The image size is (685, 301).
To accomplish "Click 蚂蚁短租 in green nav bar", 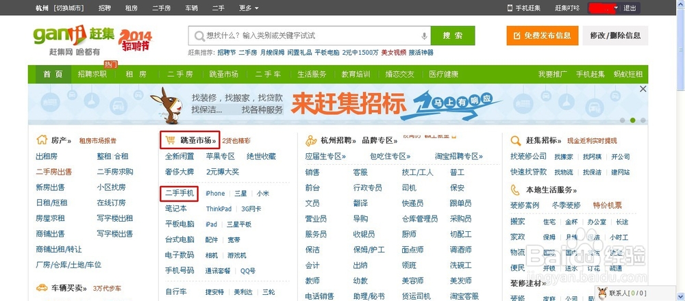I will tap(628, 74).
